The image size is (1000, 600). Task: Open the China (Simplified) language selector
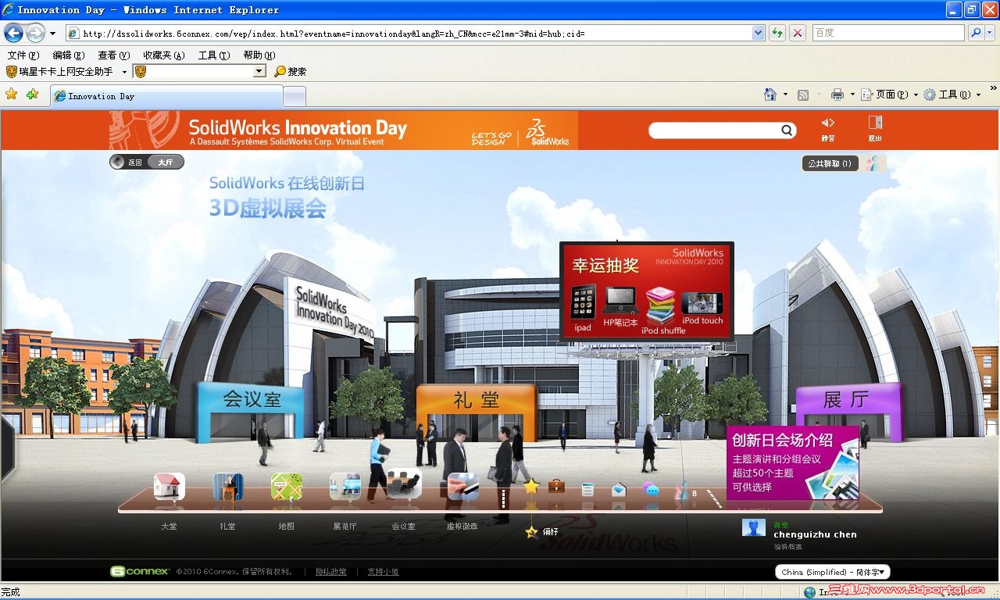point(833,572)
